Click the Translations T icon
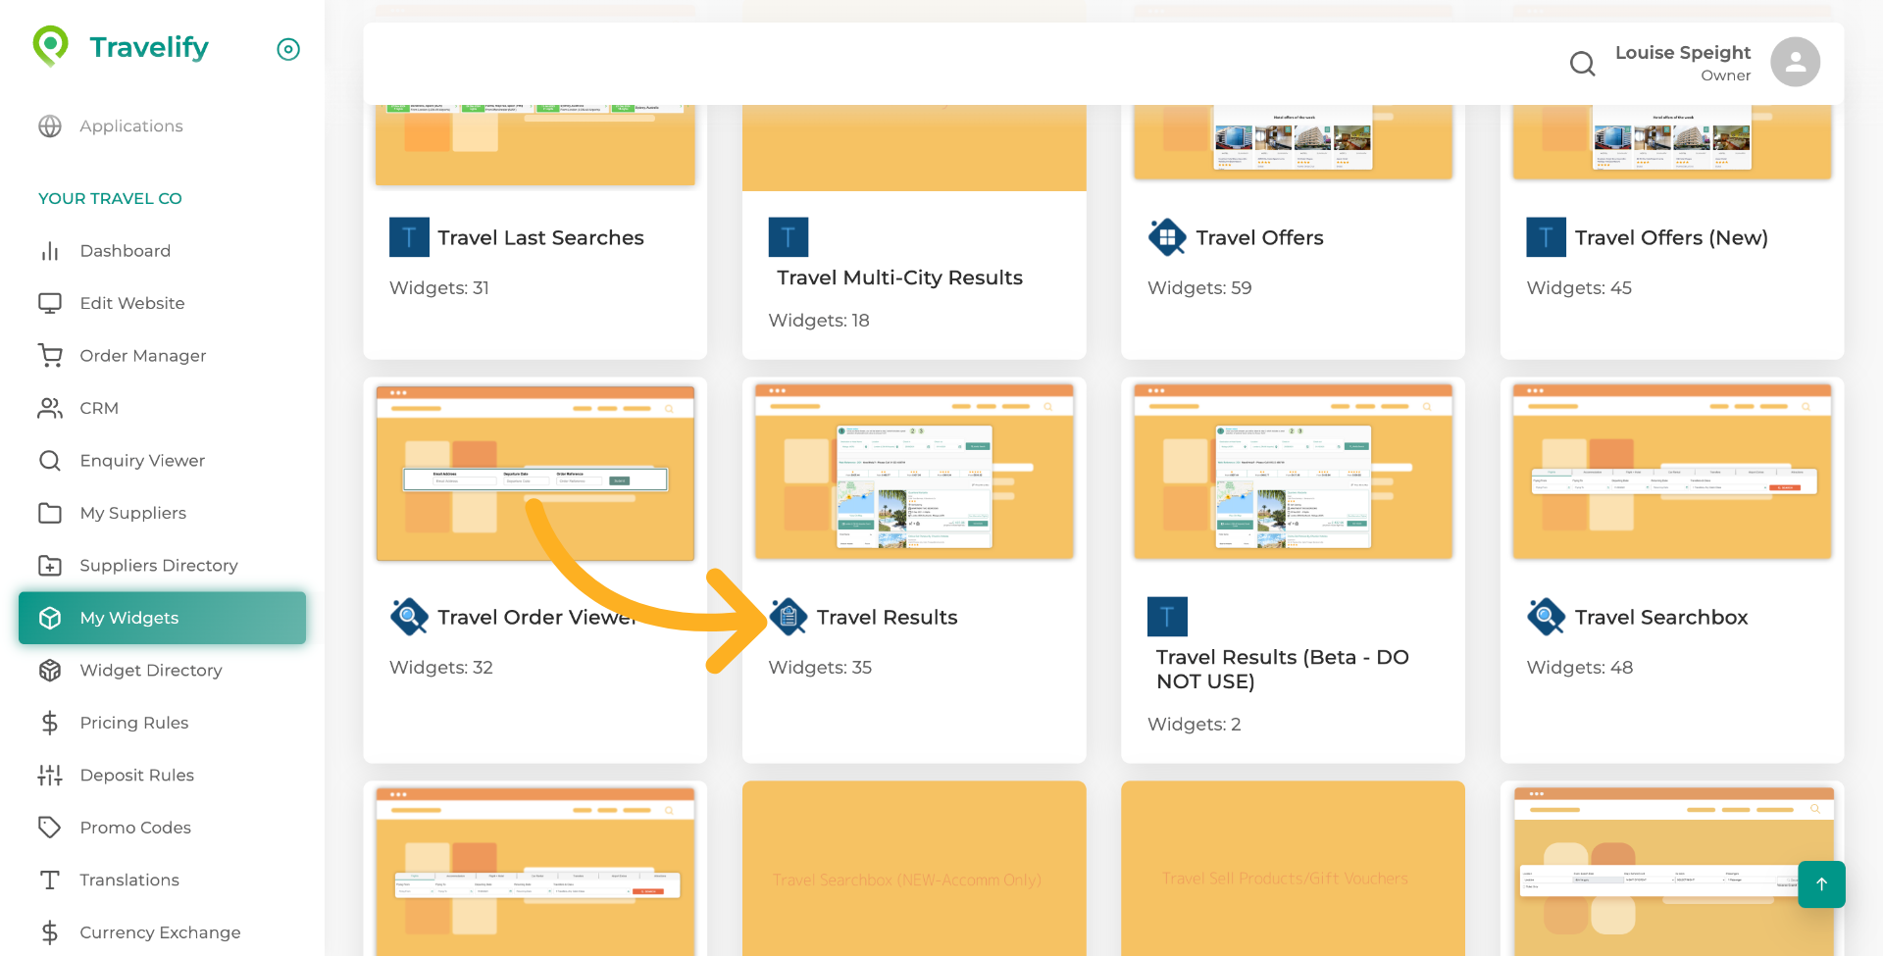This screenshot has width=1883, height=956. [50, 881]
